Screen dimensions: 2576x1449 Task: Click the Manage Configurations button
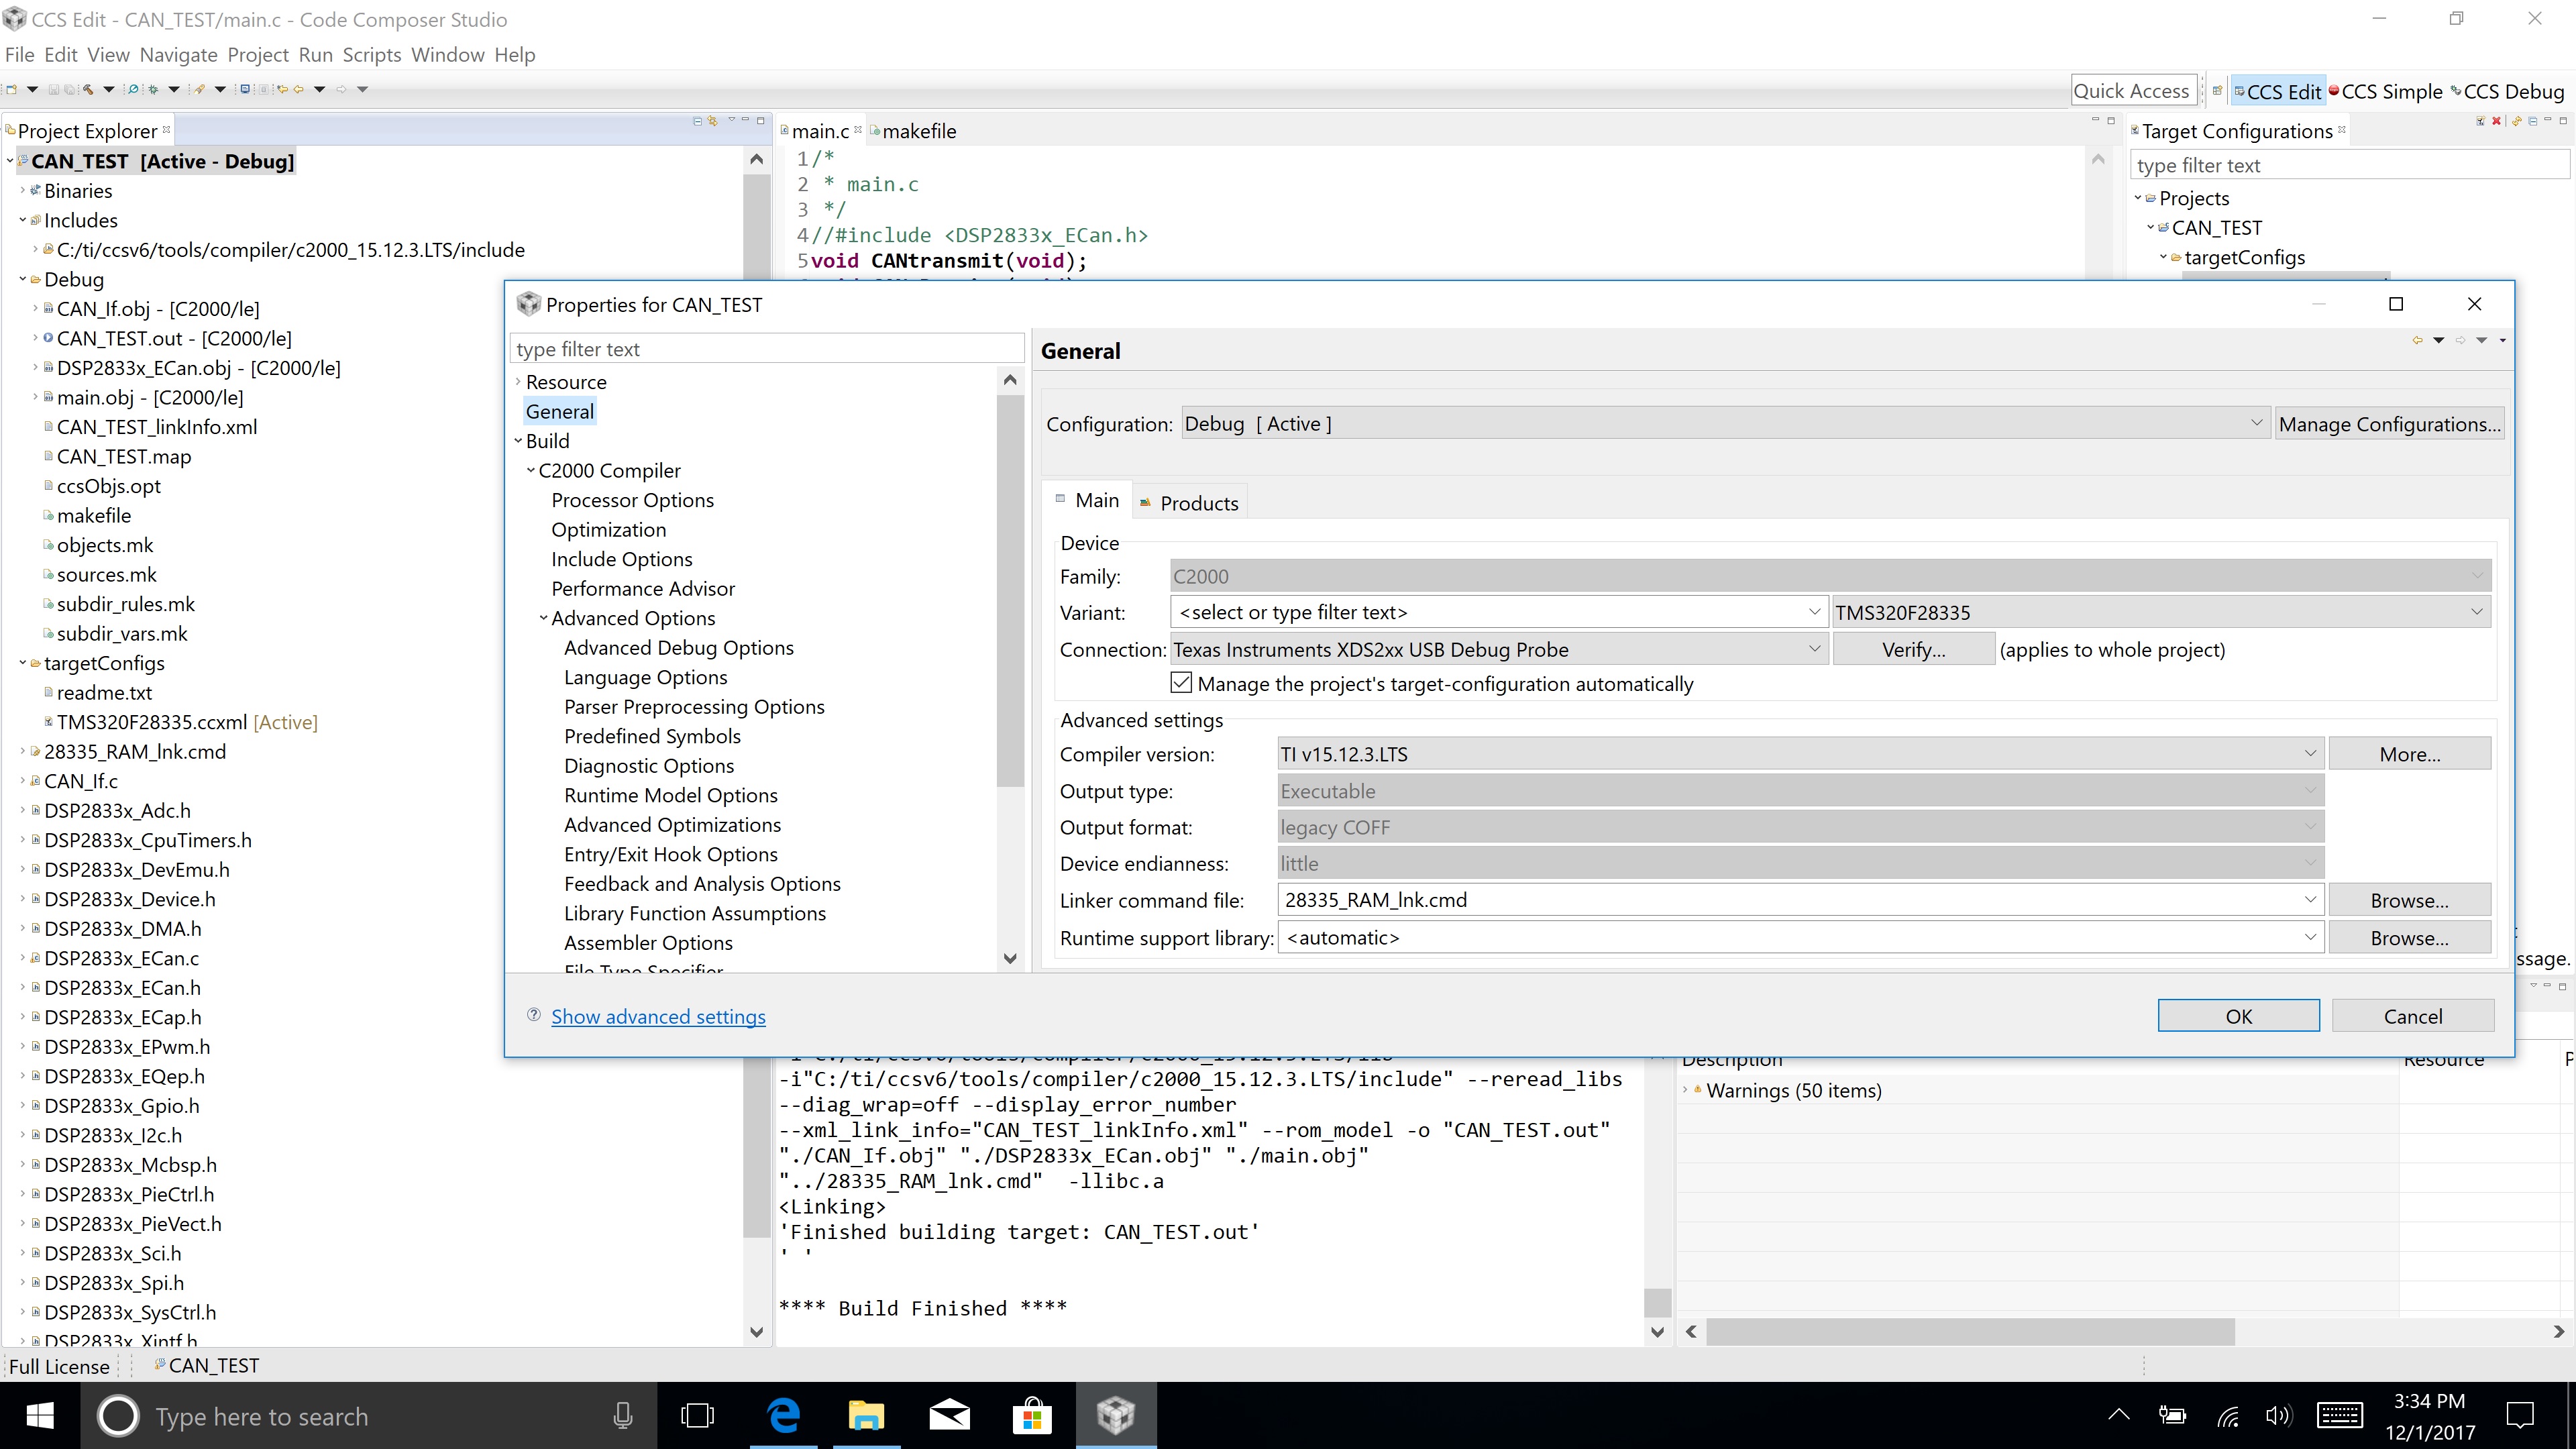(x=2389, y=424)
